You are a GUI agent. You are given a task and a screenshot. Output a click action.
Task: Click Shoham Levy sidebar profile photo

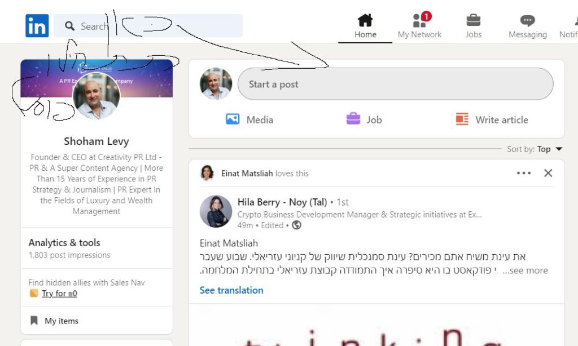(x=96, y=96)
